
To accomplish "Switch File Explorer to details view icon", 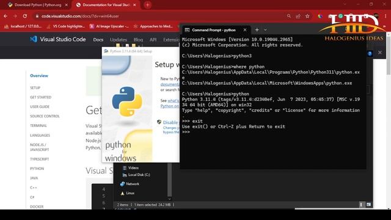I will pos(361,205).
